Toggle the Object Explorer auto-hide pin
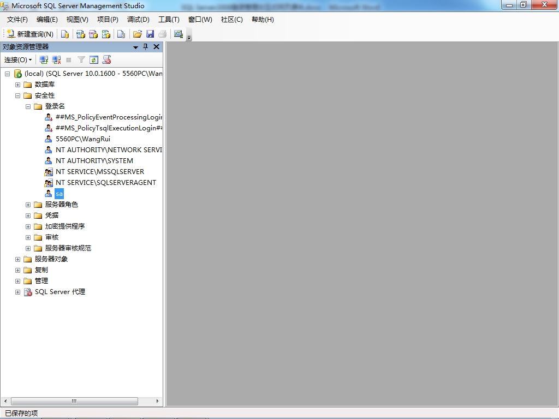The image size is (559, 419). 145,47
